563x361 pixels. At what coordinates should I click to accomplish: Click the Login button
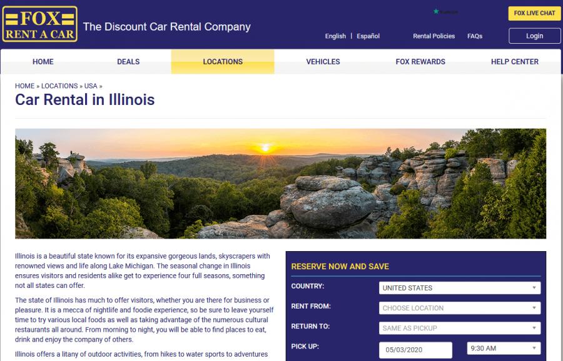pyautogui.click(x=534, y=36)
